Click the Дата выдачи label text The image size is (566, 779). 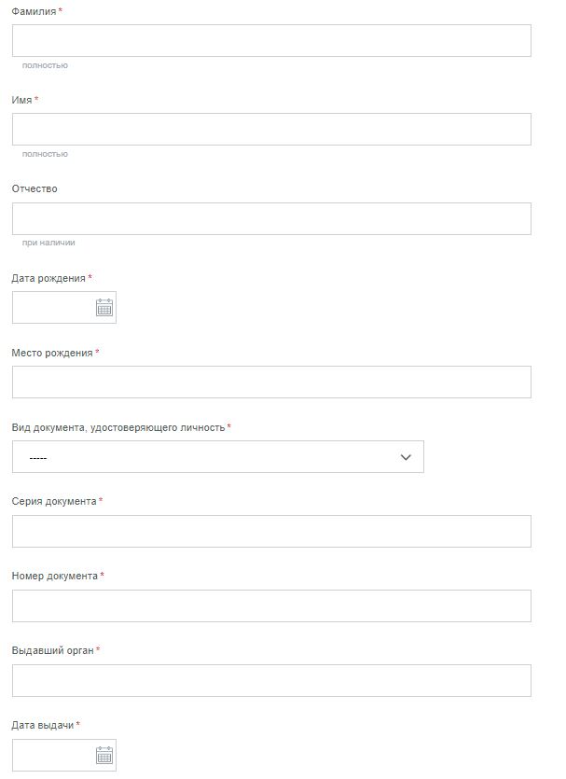(x=43, y=725)
